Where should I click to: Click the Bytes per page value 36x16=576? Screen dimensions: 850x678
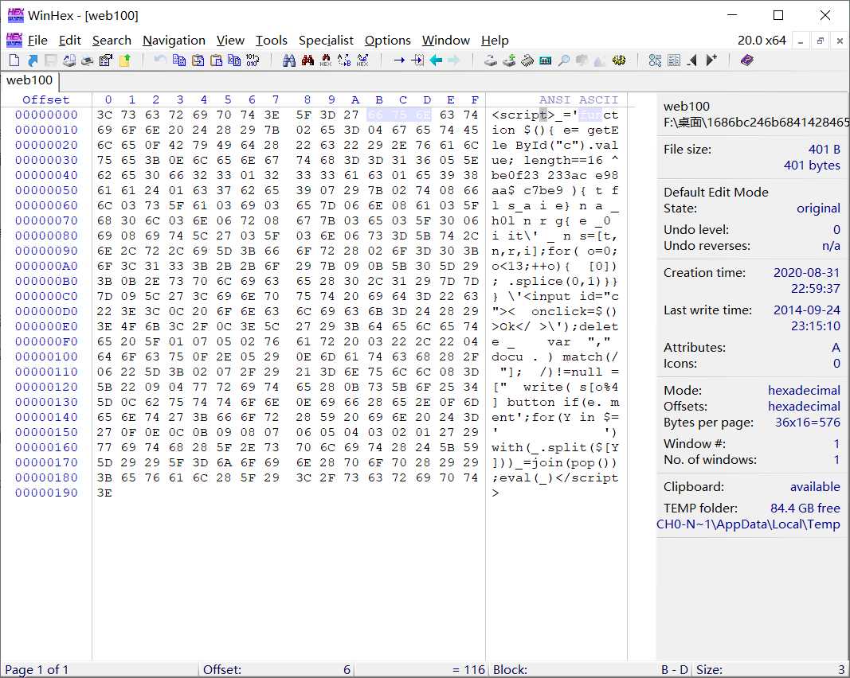(807, 423)
